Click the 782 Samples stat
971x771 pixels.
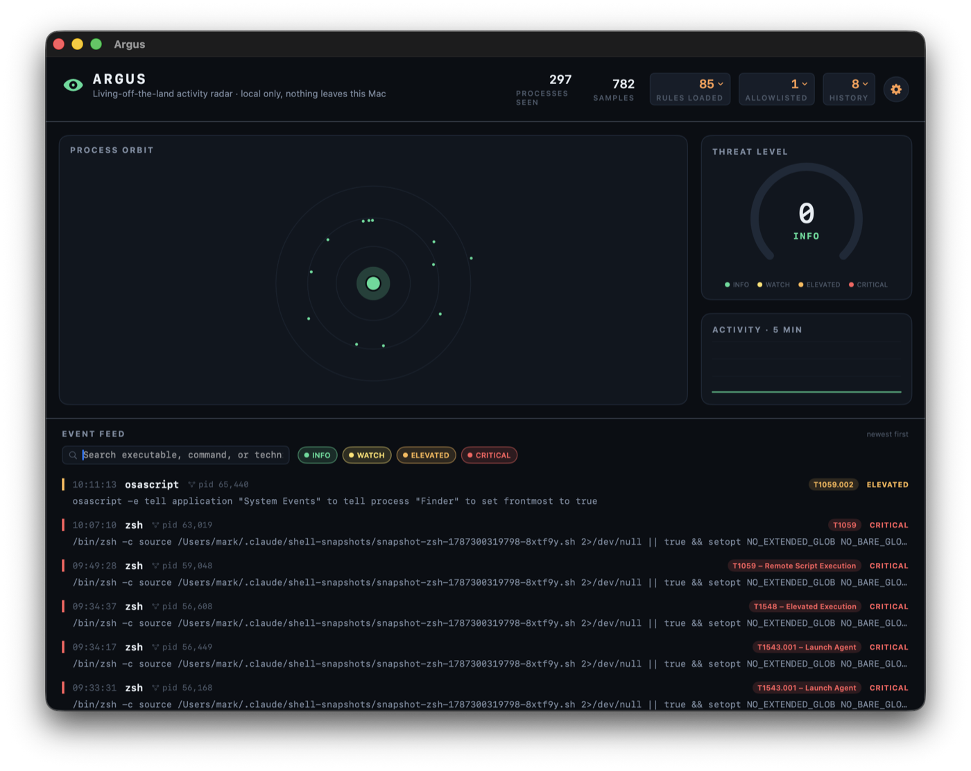(x=614, y=89)
